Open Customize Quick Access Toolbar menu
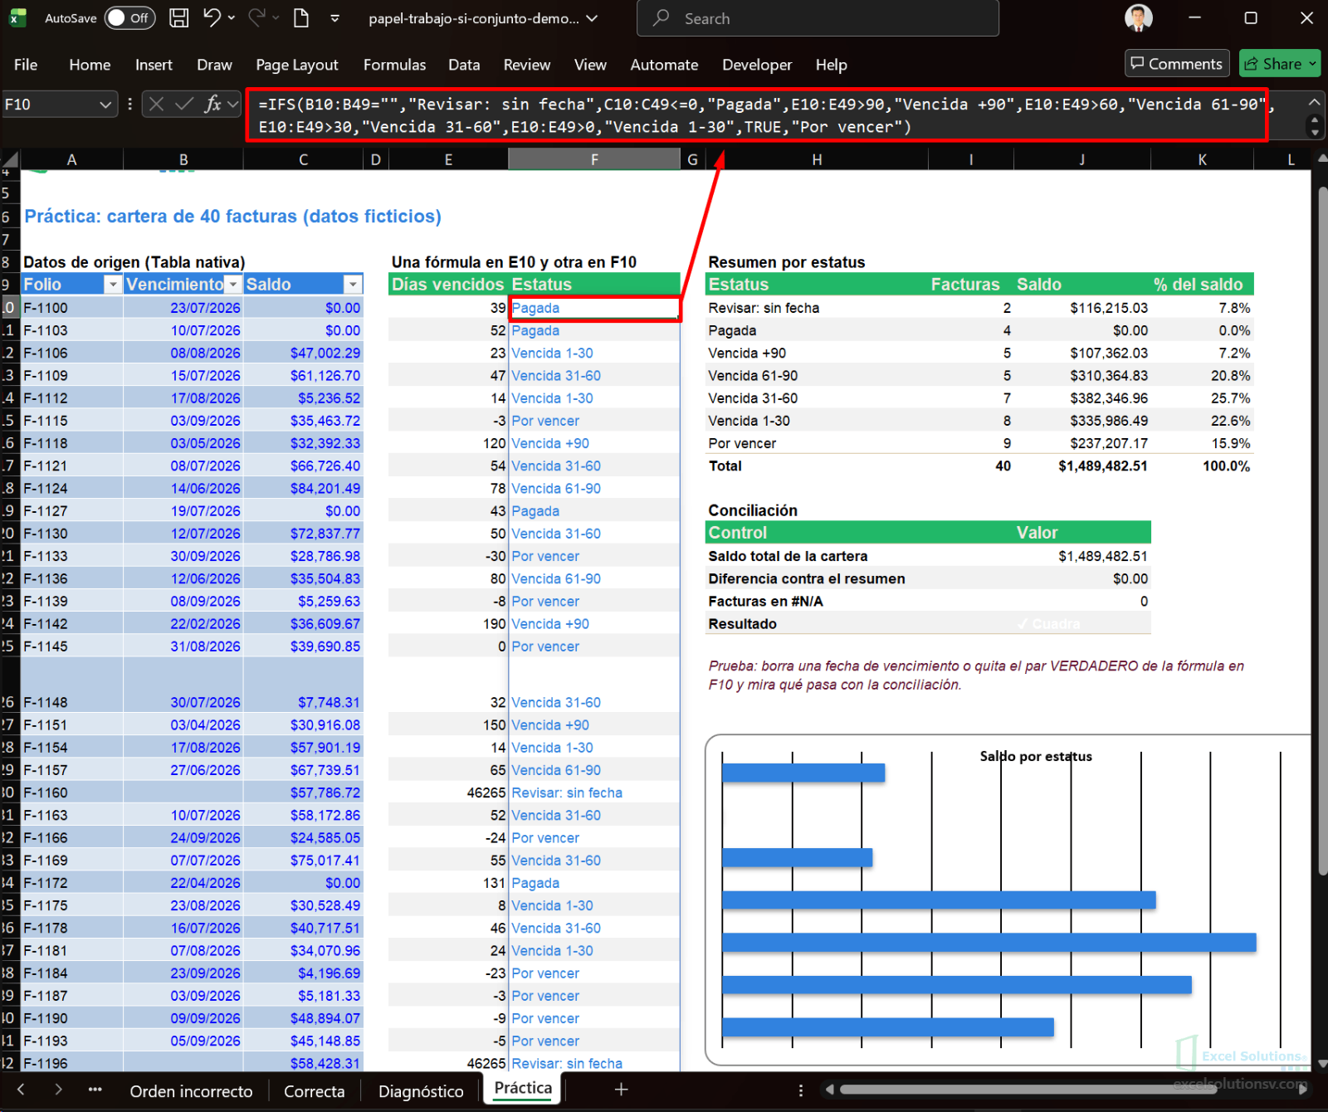Viewport: 1328px width, 1112px height. 334,18
